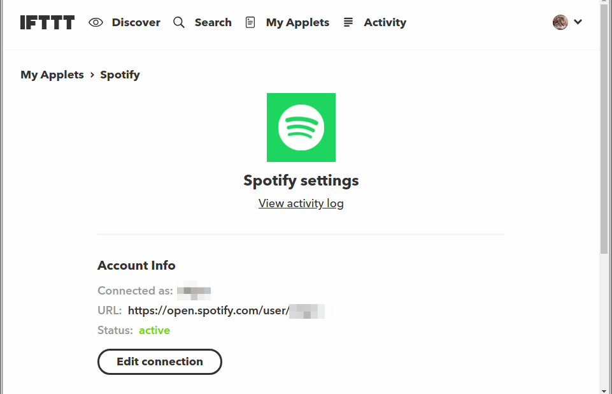The height and width of the screenshot is (394, 612).
Task: Click the My Applets document icon
Action: tap(250, 22)
